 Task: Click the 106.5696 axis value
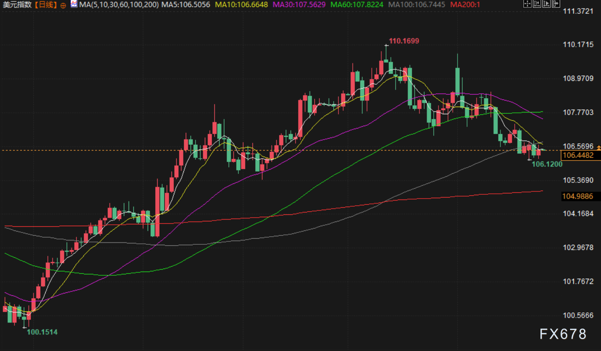[x=578, y=146]
